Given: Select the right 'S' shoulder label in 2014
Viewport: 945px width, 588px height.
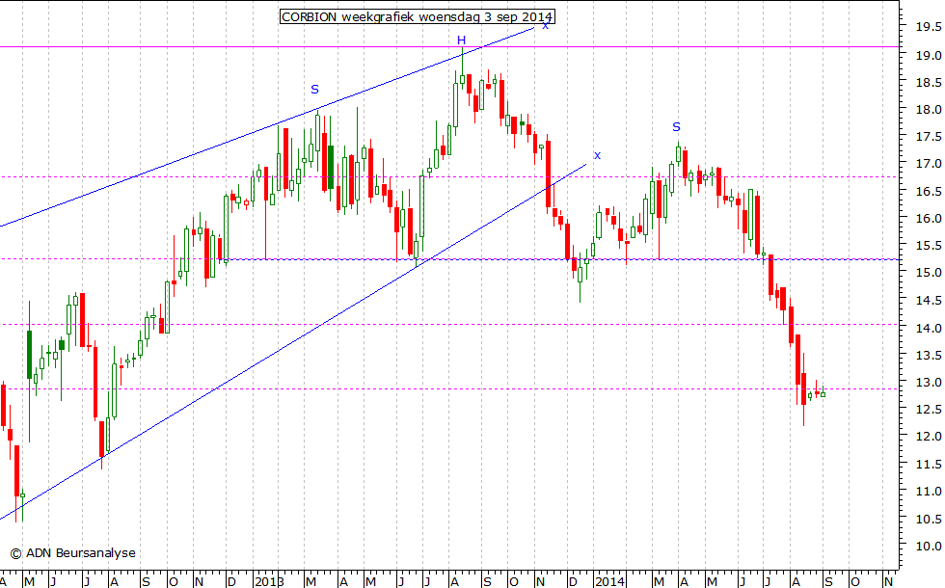Looking at the screenshot, I should click(676, 127).
